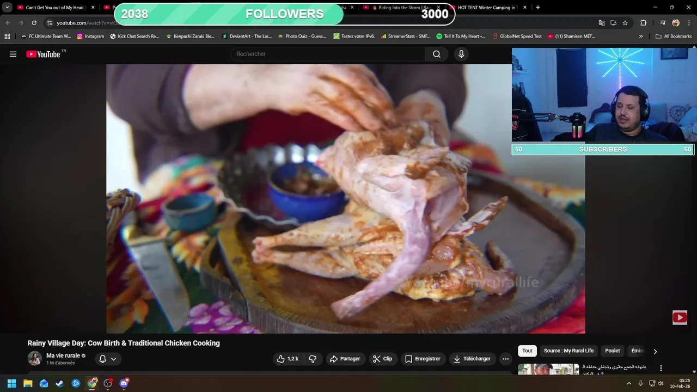This screenshot has width=697, height=392.
Task: Switch to Can't Get You out of My Head tab
Action: [x=55, y=8]
